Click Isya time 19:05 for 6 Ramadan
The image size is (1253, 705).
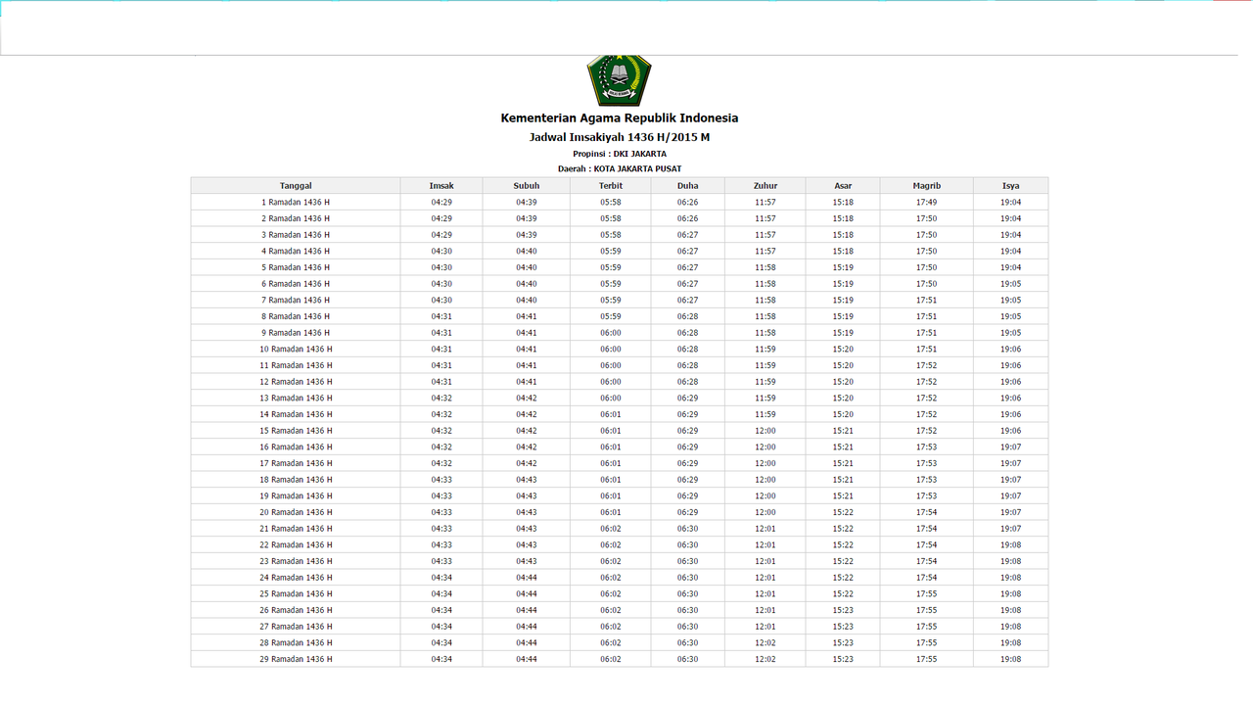(1011, 284)
